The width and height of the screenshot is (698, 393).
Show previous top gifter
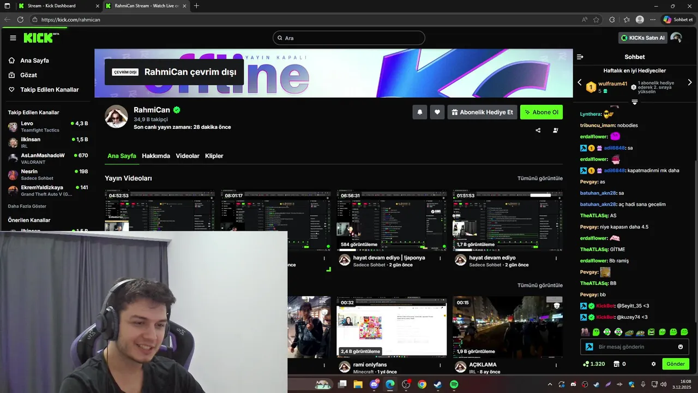580,82
